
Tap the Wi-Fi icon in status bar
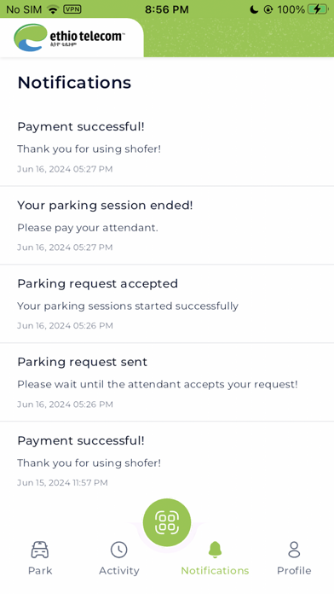coord(53,9)
